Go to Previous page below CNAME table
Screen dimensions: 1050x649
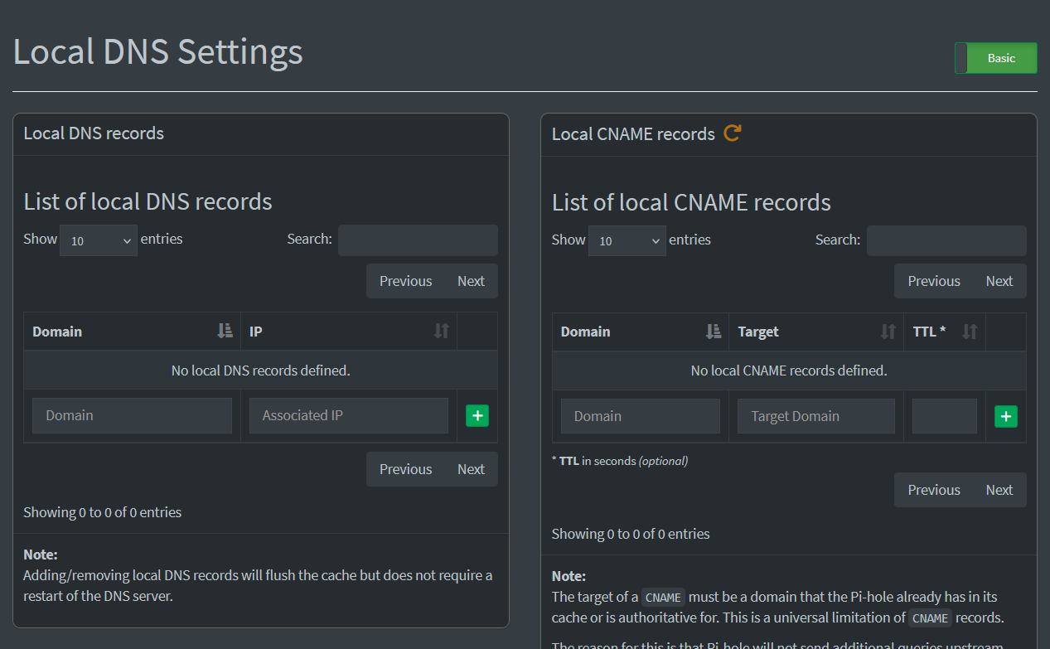click(934, 490)
